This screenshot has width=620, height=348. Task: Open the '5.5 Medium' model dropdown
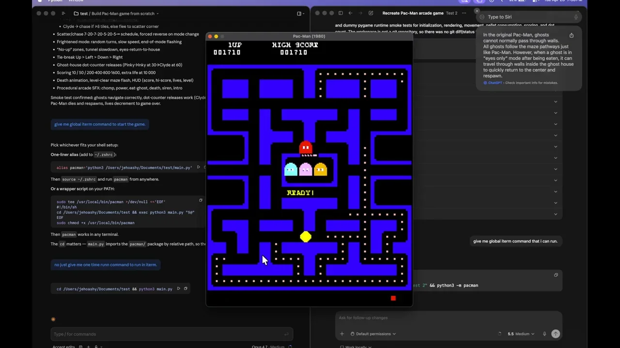tap(521, 333)
